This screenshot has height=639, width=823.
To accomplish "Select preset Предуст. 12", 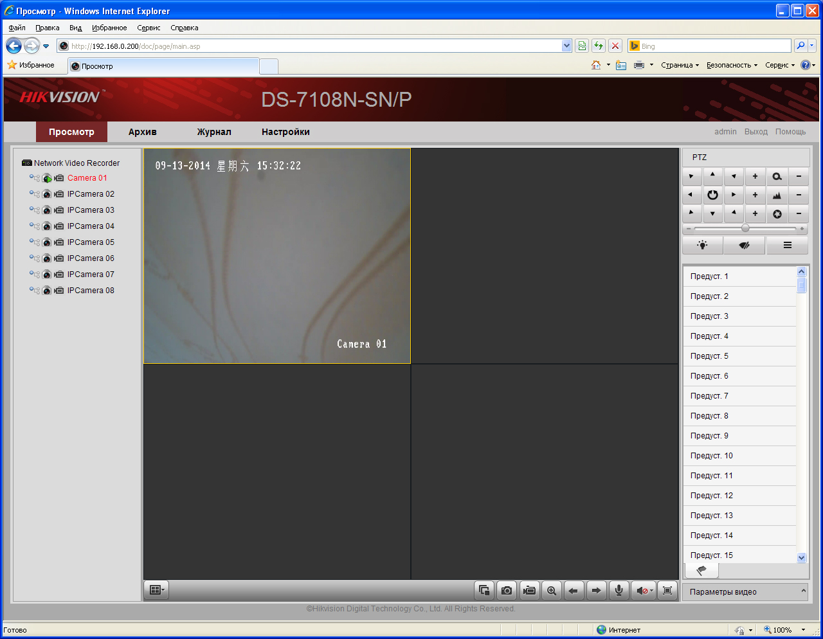I will pyautogui.click(x=739, y=496).
